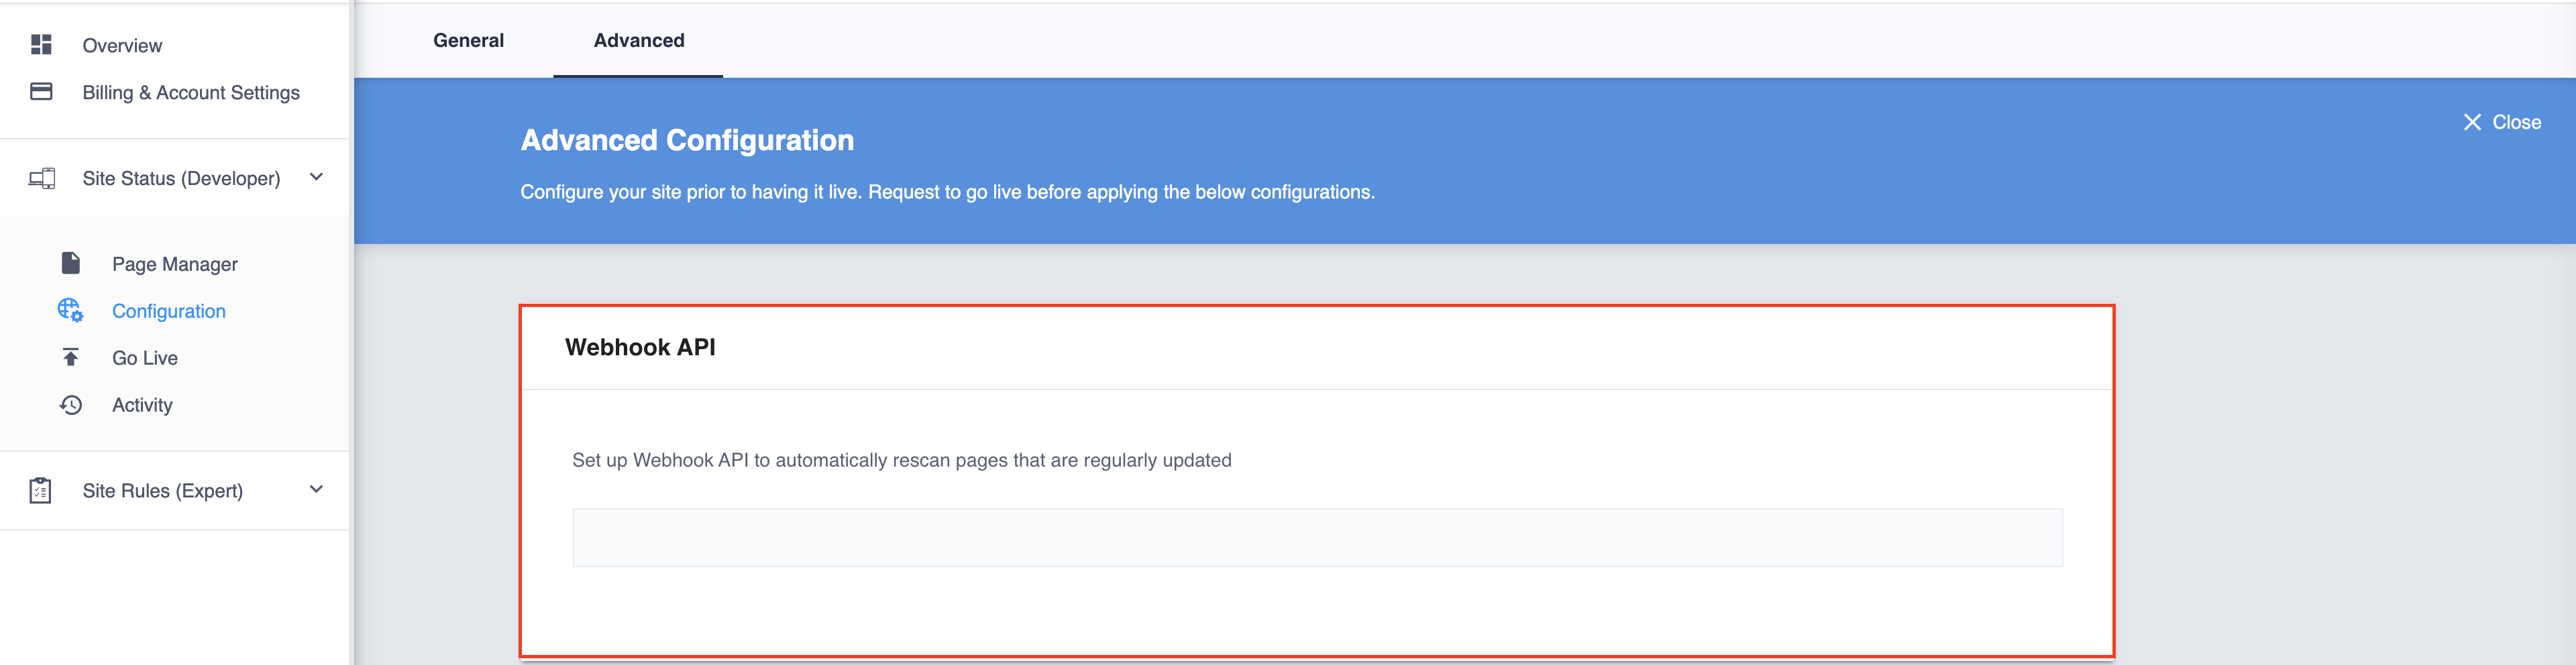
Task: View the Activity log link
Action: (142, 405)
